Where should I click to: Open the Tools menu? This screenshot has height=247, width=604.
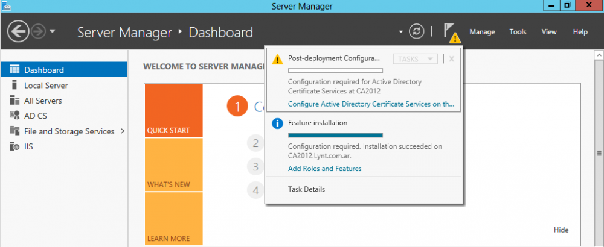518,32
